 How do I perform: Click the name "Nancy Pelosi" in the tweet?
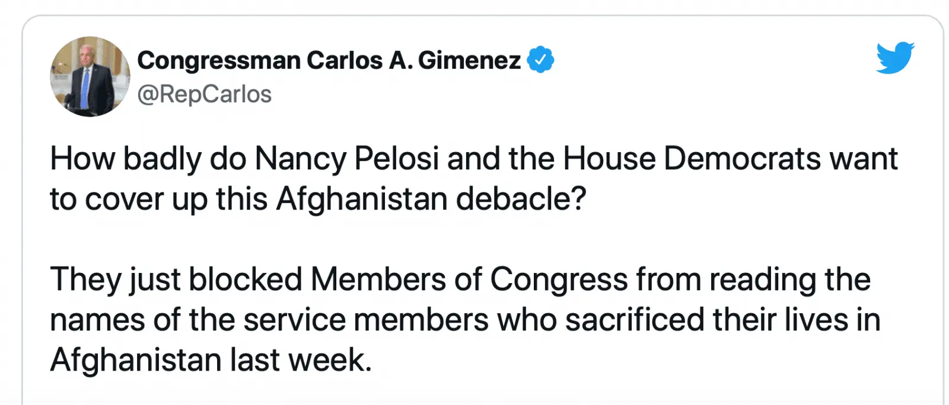point(347,159)
